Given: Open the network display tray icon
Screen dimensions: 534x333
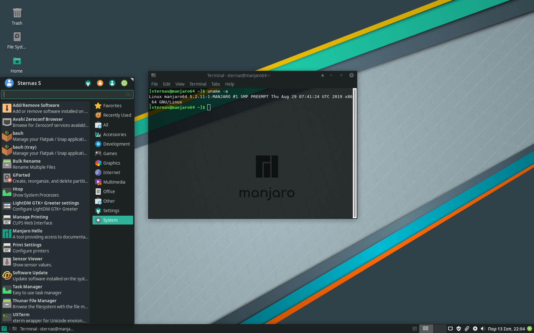Looking at the screenshot, I should click(x=450, y=329).
